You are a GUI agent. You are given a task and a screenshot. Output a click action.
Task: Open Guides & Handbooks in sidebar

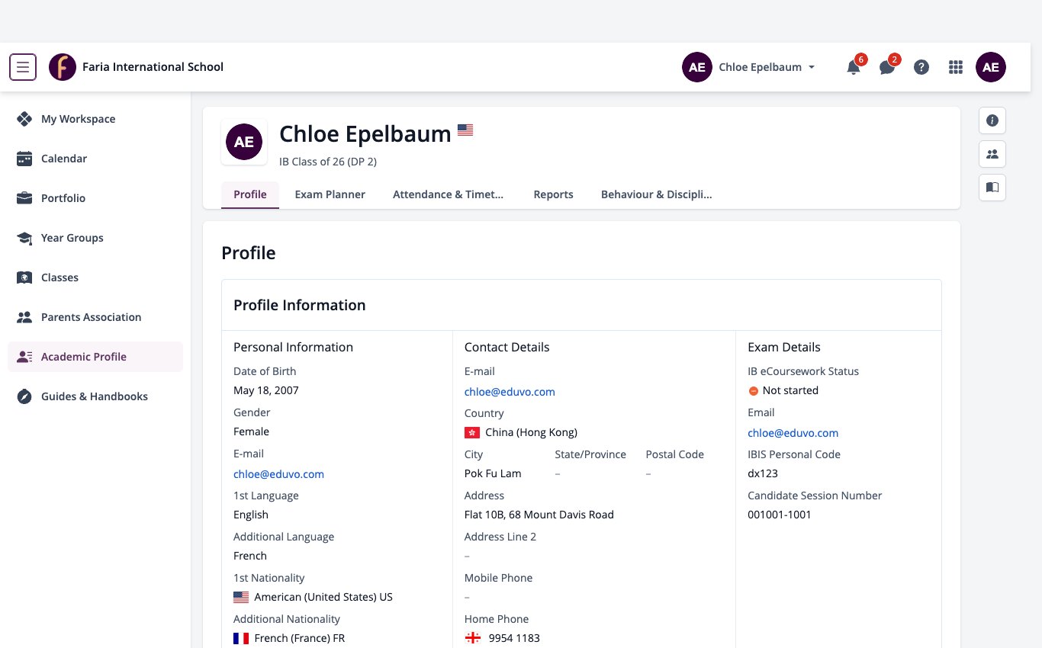click(95, 396)
